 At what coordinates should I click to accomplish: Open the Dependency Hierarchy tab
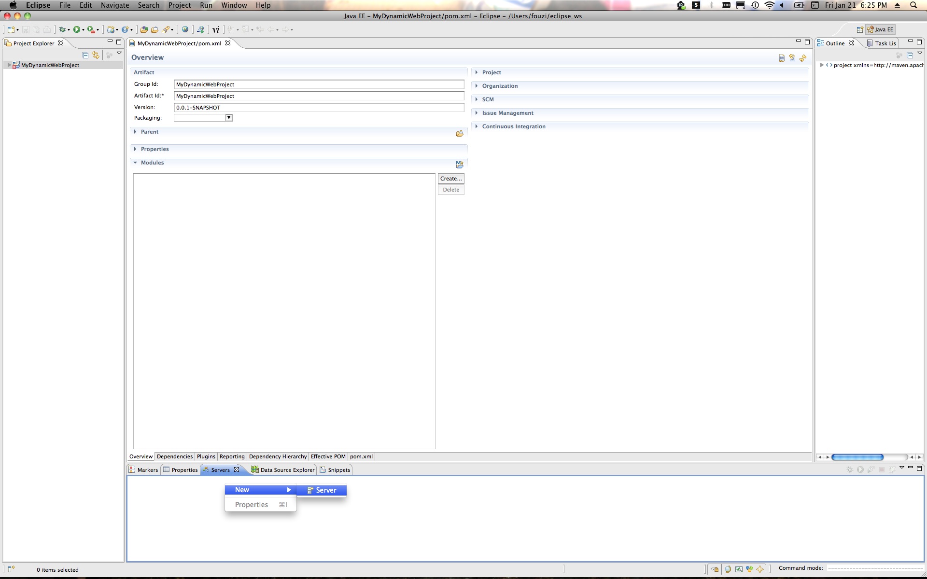278,456
